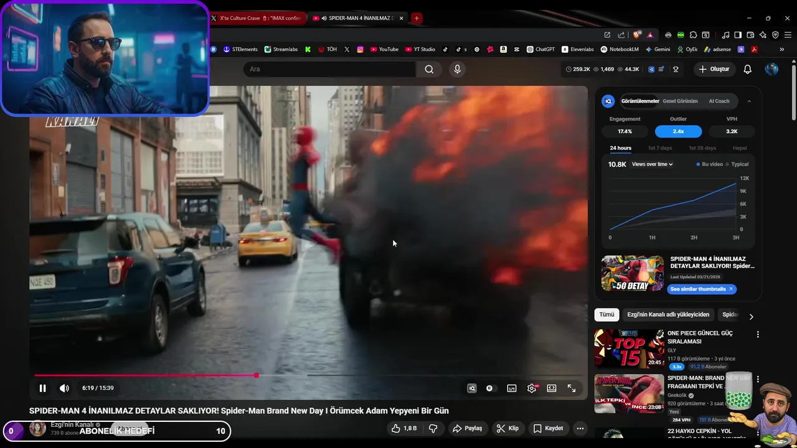Open the browser extensions puzzle icon
Screen dimensions: 797x448
tap(693, 35)
